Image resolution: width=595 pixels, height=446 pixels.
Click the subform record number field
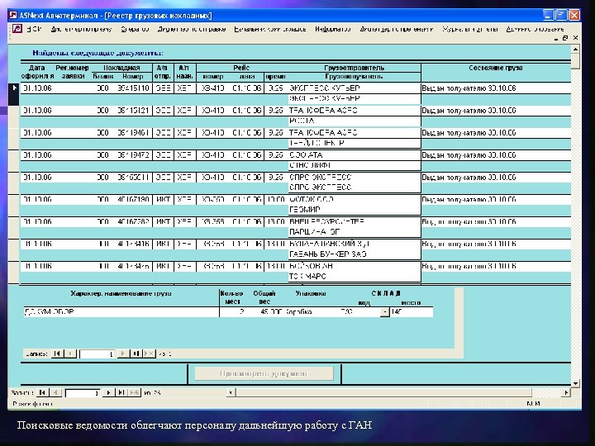click(x=97, y=353)
